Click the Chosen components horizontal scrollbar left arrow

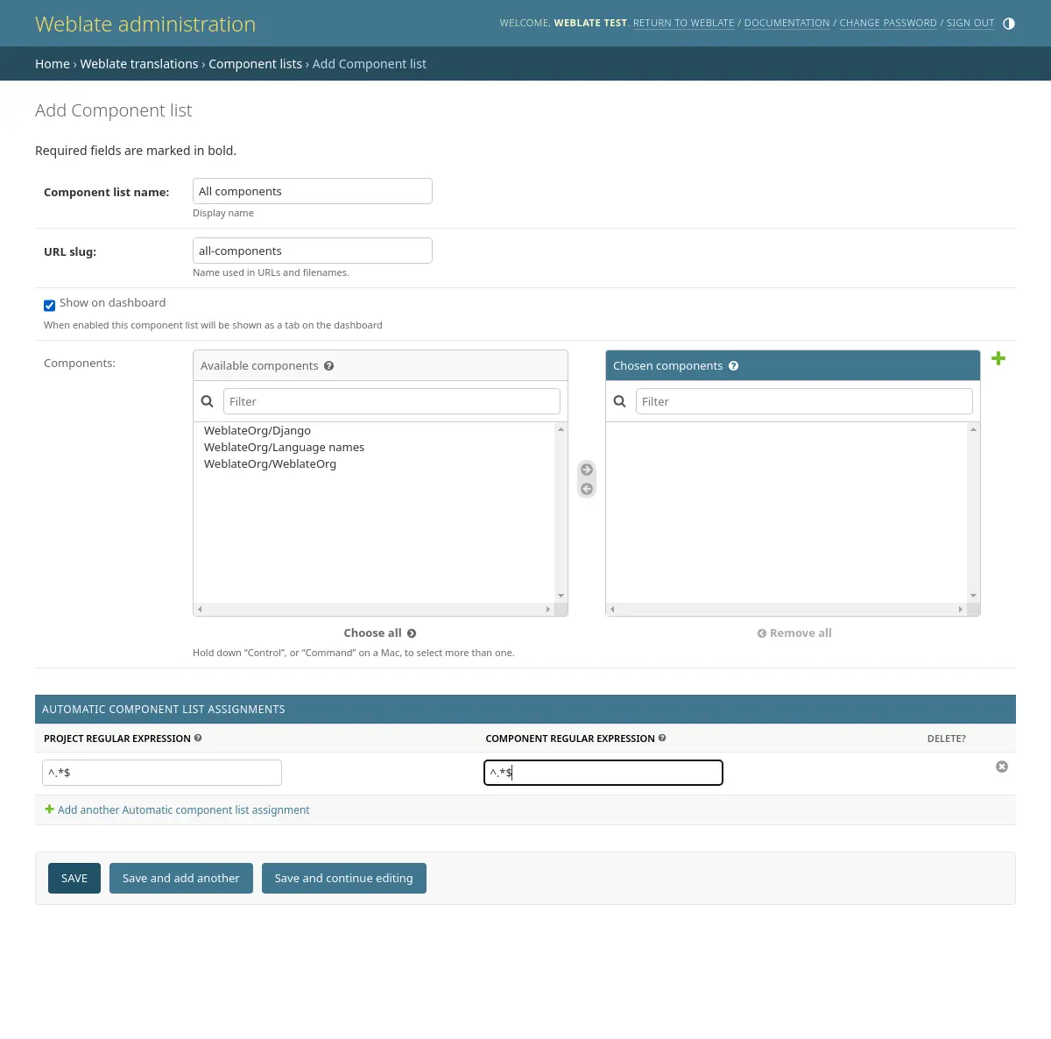pyautogui.click(x=612, y=609)
